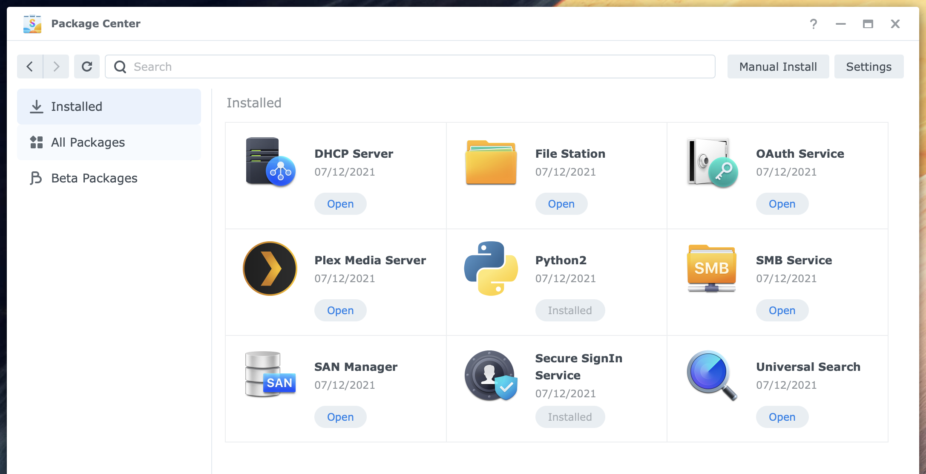Click the Secure SignIn Service title
The width and height of the screenshot is (926, 474).
click(579, 367)
